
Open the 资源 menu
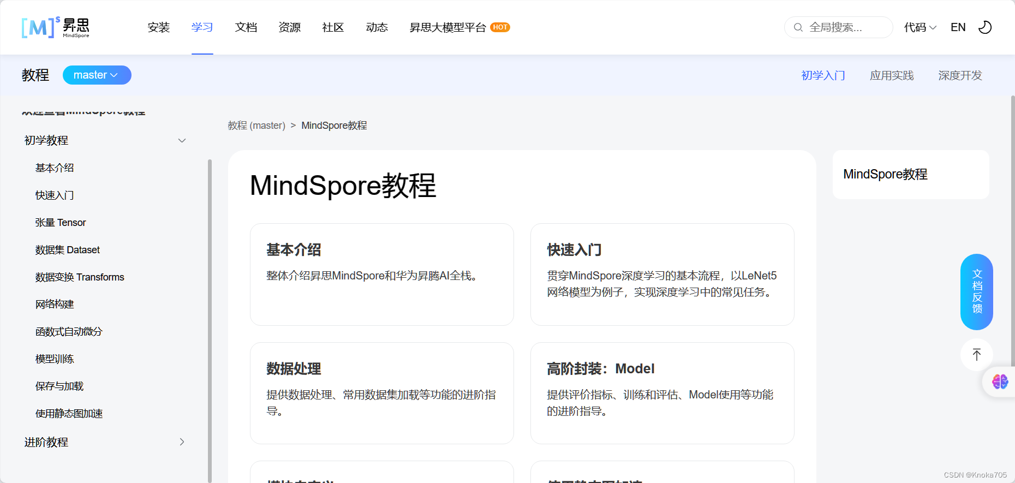(x=290, y=27)
